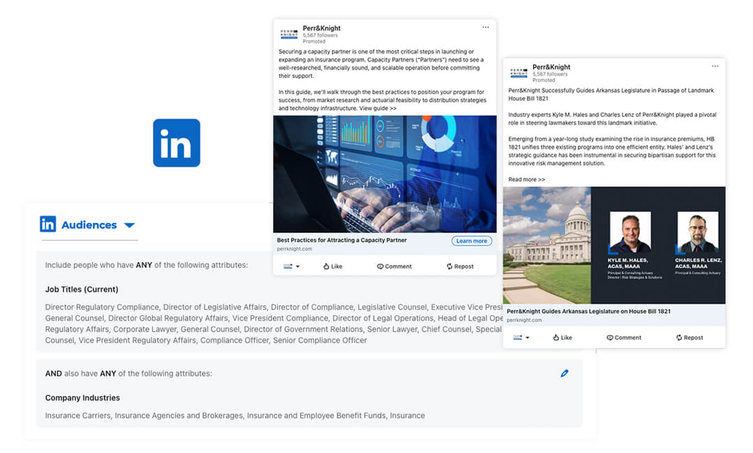Click the 'Corporate Lawyer' job title

[144, 329]
